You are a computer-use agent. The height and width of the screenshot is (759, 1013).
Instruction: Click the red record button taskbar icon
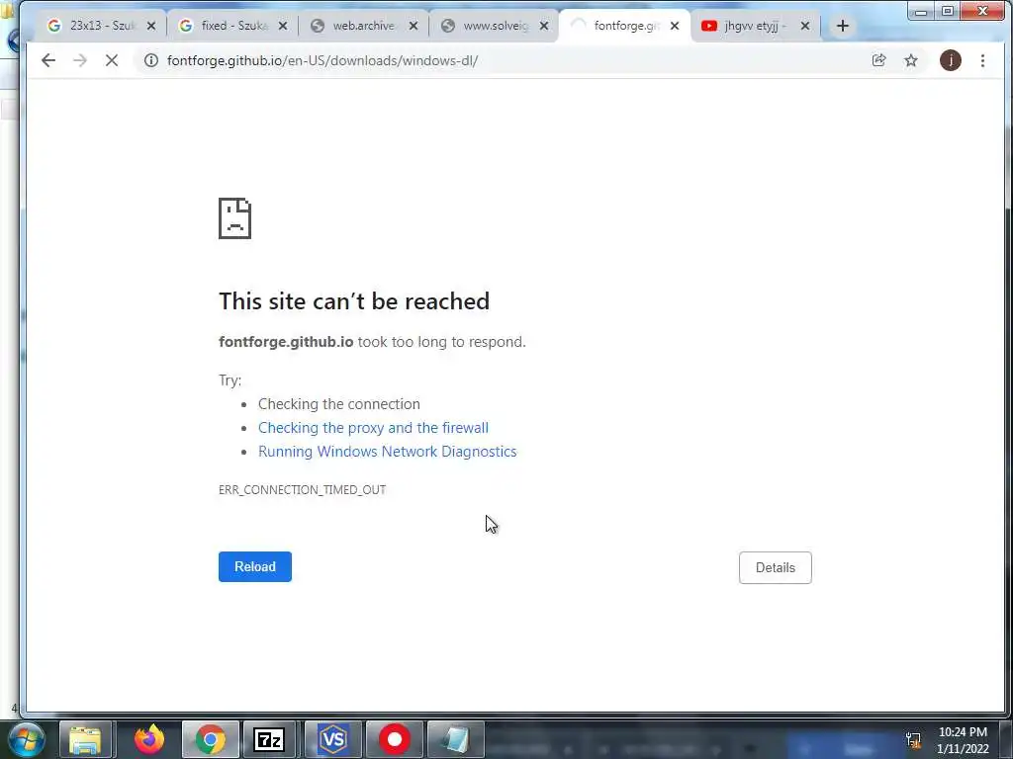pyautogui.click(x=395, y=739)
